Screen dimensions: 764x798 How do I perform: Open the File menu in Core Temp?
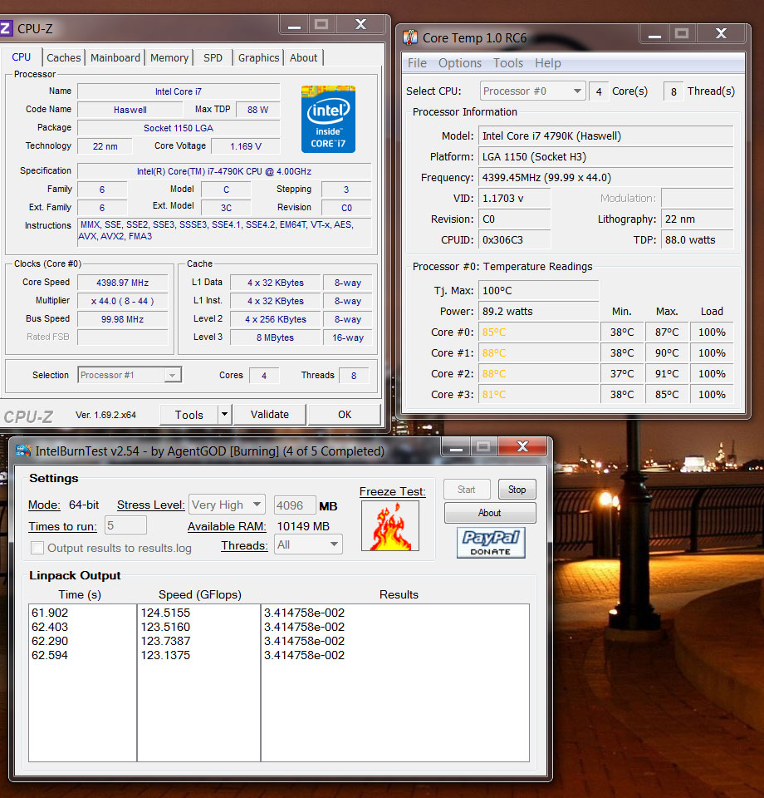point(418,63)
